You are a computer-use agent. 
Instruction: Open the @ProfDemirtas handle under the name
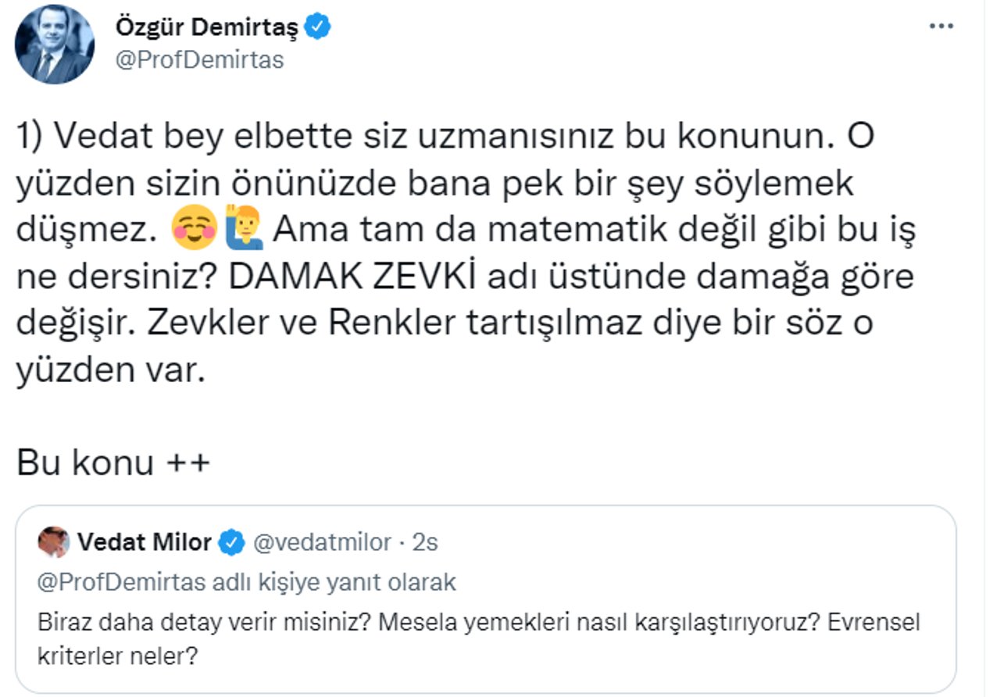(x=199, y=60)
